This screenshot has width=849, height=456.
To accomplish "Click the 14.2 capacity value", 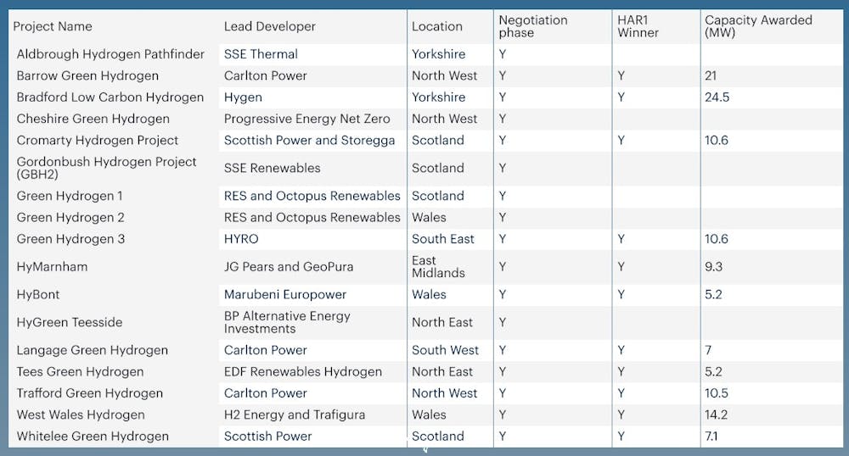I will pyautogui.click(x=716, y=415).
